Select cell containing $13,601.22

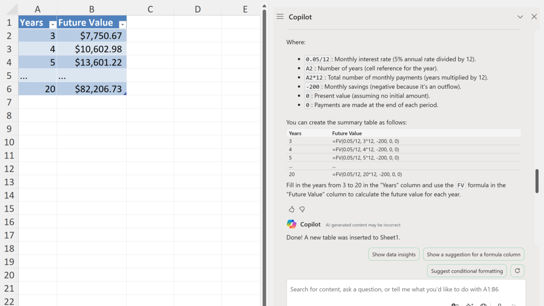point(91,62)
